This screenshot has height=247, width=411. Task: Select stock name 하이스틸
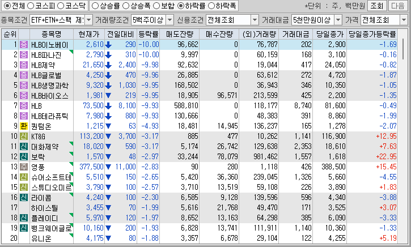(x=44, y=208)
